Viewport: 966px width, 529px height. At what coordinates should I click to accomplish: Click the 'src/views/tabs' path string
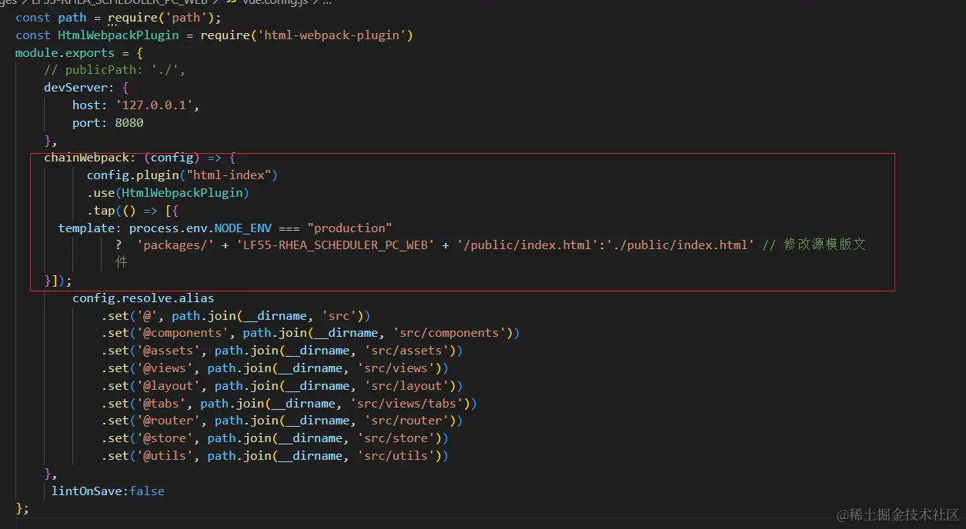point(407,404)
